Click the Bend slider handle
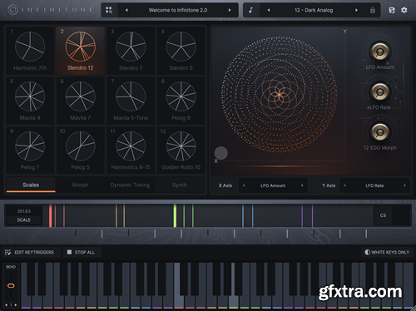 coord(11,285)
